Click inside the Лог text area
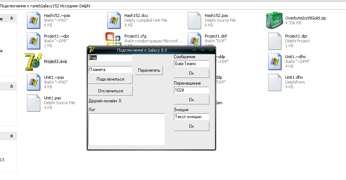Viewport: 346px width, 180px height. click(x=127, y=129)
